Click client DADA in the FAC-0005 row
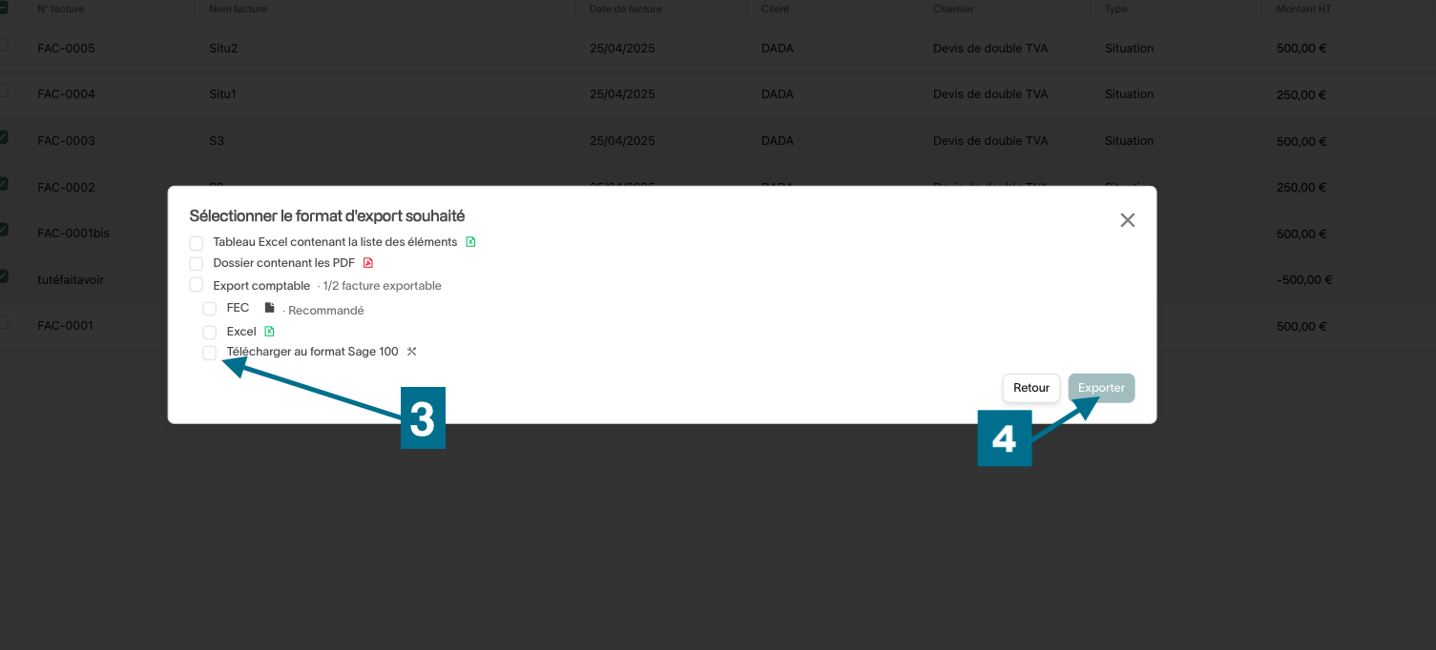The height and width of the screenshot is (650, 1436). pyautogui.click(x=778, y=49)
